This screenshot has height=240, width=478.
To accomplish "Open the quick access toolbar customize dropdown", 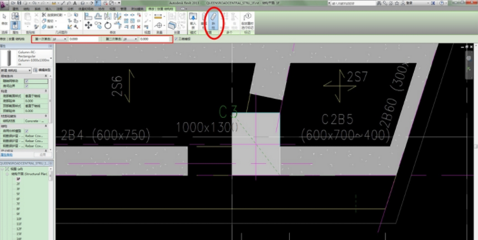I will click(x=119, y=3).
